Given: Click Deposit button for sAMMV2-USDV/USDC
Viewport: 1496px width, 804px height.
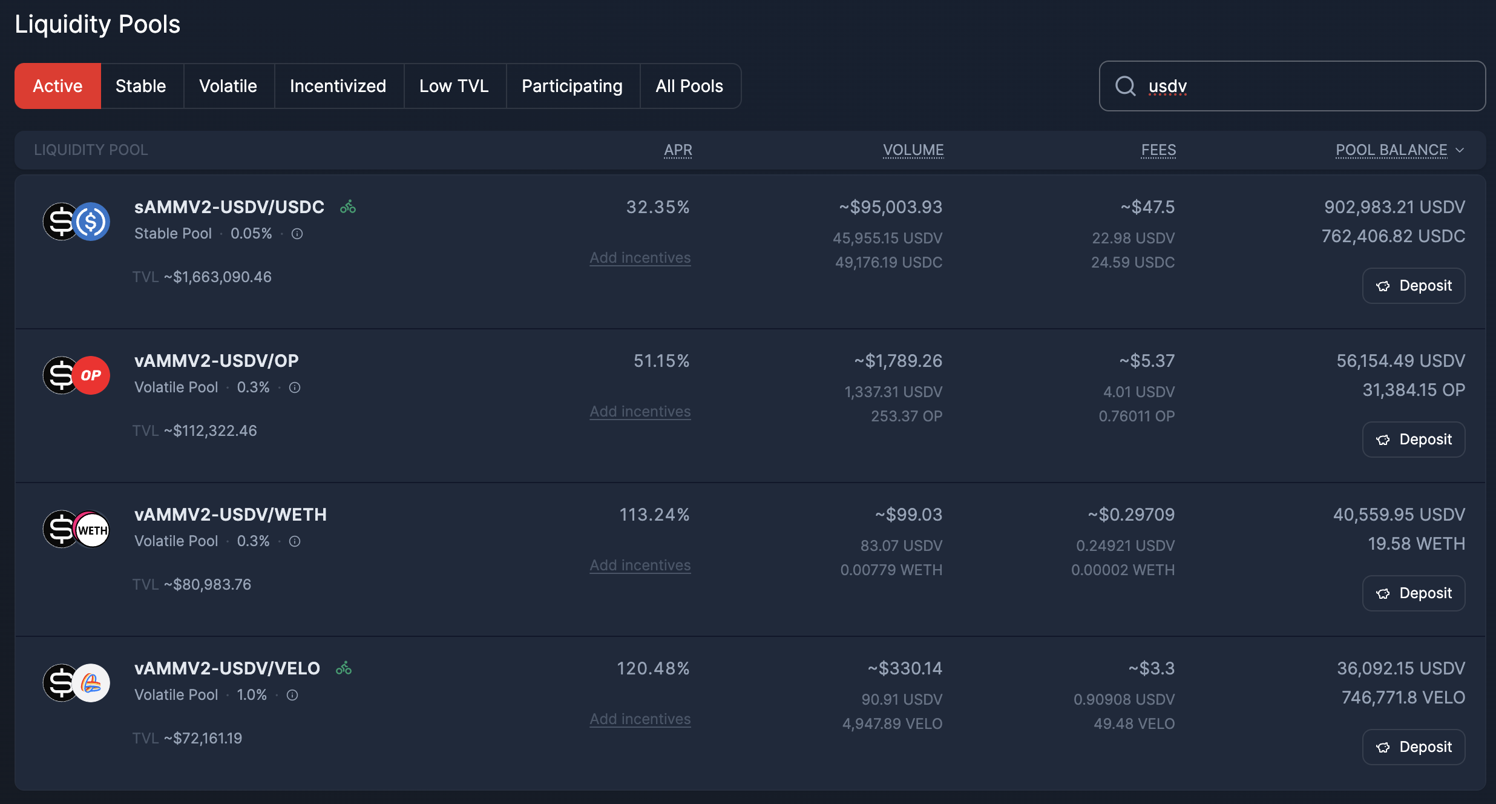Looking at the screenshot, I should pos(1415,285).
